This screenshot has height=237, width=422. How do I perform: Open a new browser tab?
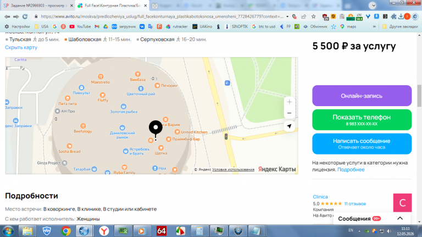tap(154, 5)
